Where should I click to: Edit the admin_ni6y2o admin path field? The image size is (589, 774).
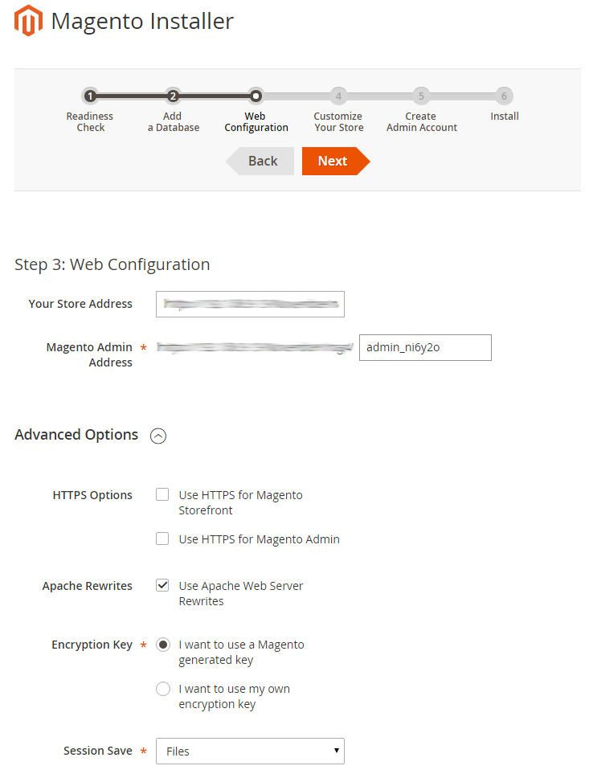(x=425, y=347)
